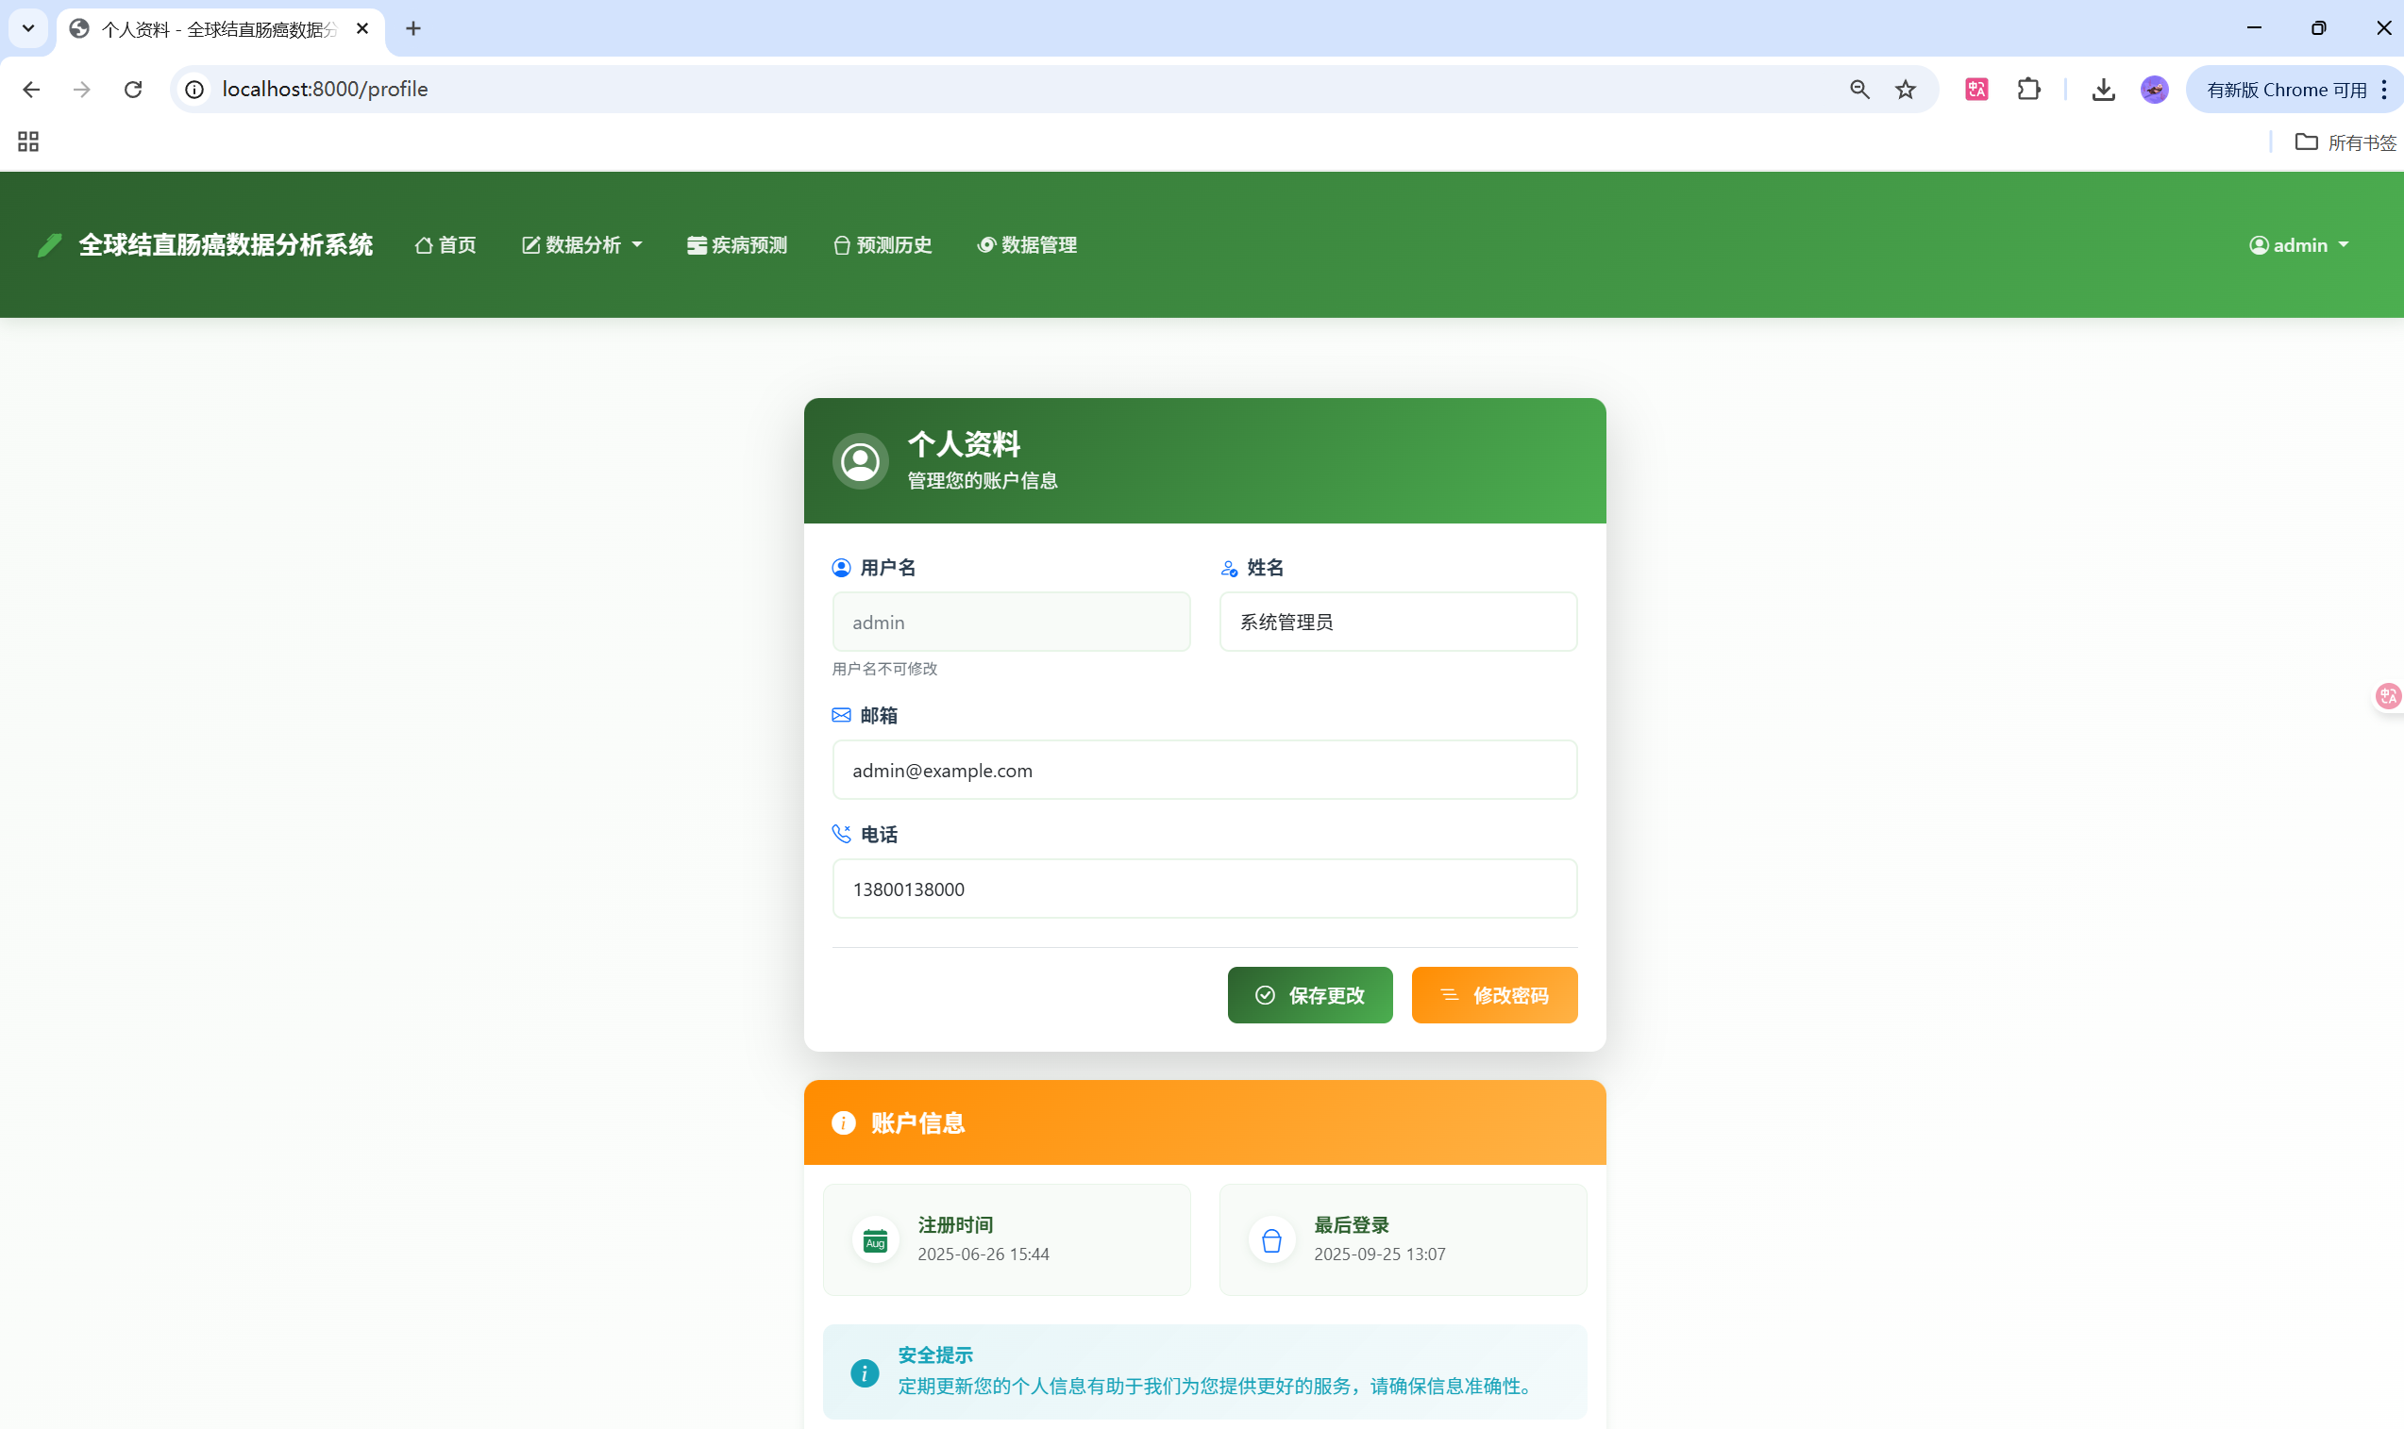Click the avatar icon in 个人资料 header
The width and height of the screenshot is (2404, 1429).
(x=860, y=460)
